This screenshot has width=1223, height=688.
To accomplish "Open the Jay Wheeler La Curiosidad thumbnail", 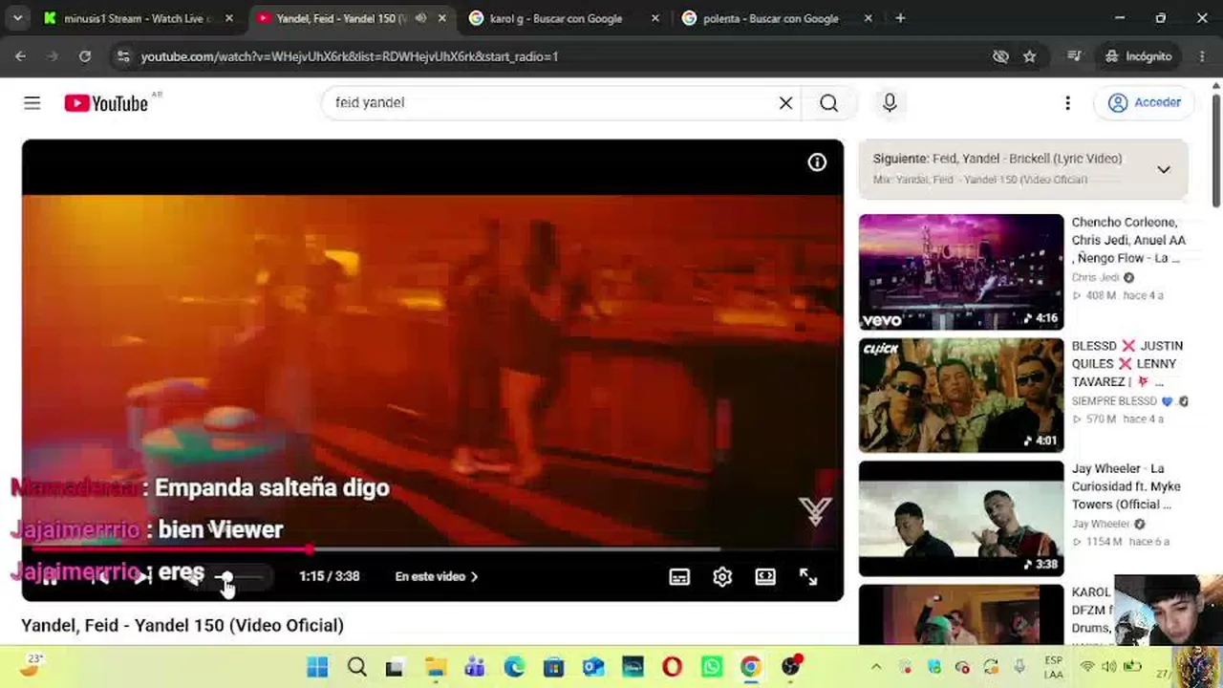I will [960, 518].
